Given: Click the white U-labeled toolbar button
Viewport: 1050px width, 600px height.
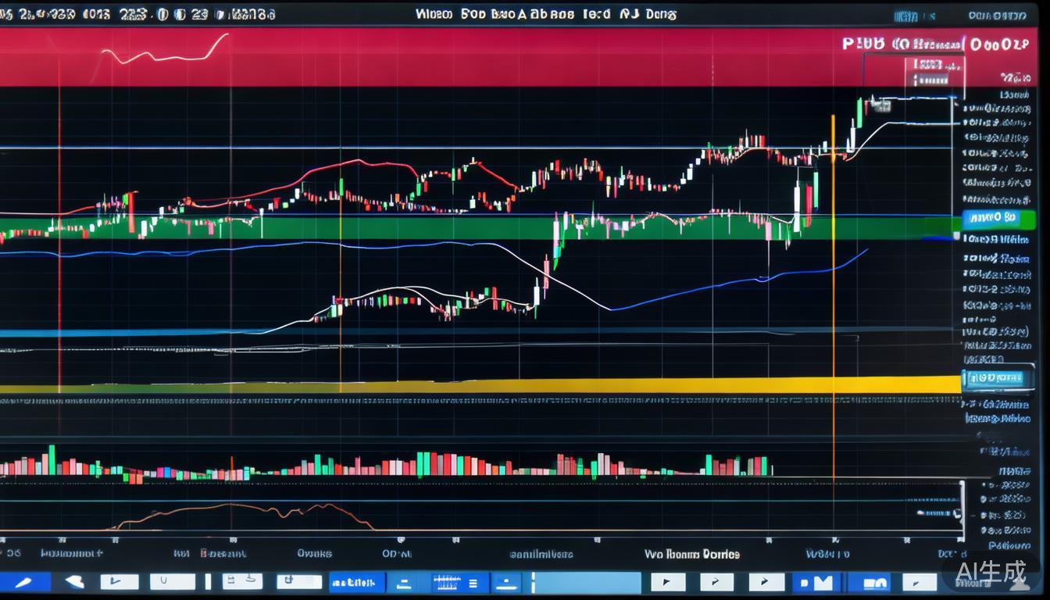Looking at the screenshot, I should pos(172,582).
